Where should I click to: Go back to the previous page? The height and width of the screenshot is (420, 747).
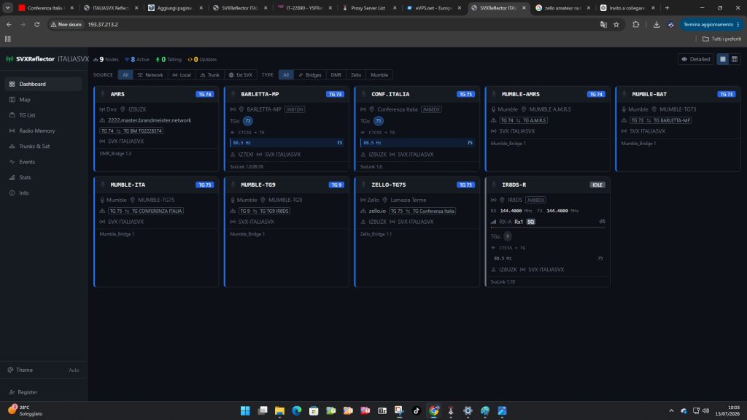click(9, 24)
